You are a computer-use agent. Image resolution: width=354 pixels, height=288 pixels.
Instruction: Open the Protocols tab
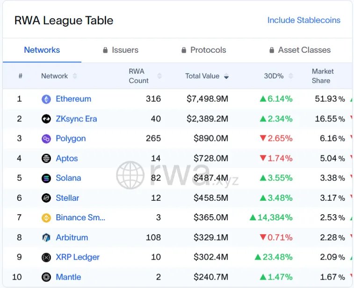pos(203,50)
